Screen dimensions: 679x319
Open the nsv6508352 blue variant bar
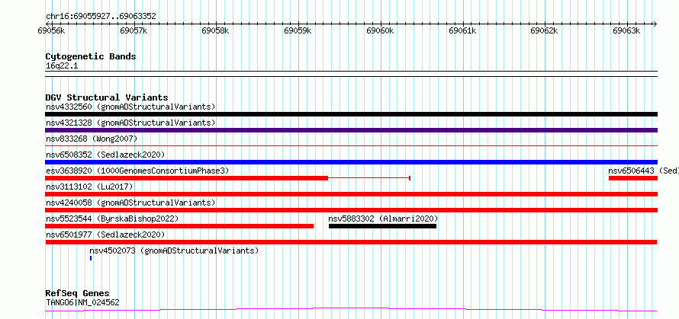(x=351, y=162)
